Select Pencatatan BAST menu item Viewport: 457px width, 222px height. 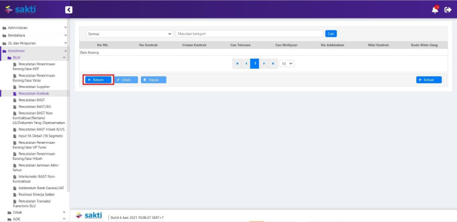click(x=31, y=100)
